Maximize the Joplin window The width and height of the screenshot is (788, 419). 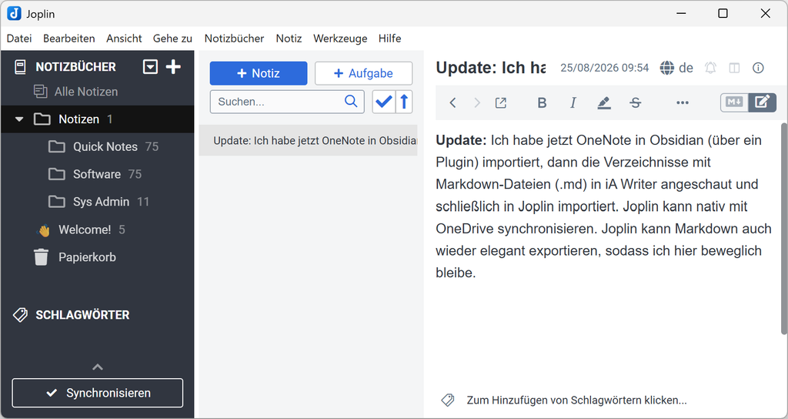coord(723,14)
